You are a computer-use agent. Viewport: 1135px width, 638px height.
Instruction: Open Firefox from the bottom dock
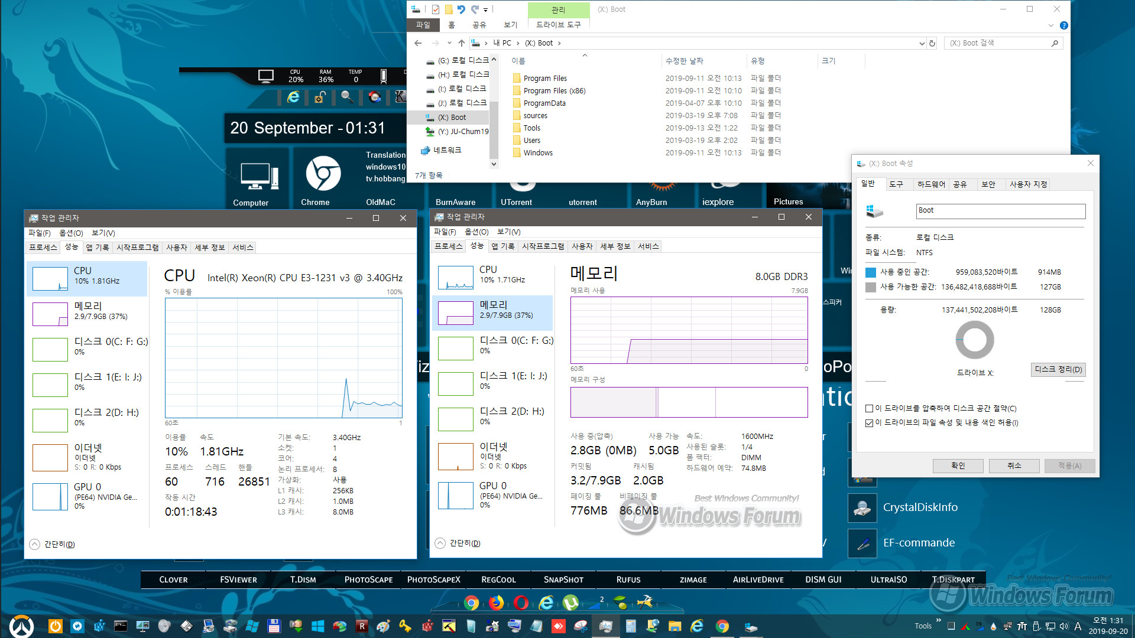pos(497,603)
